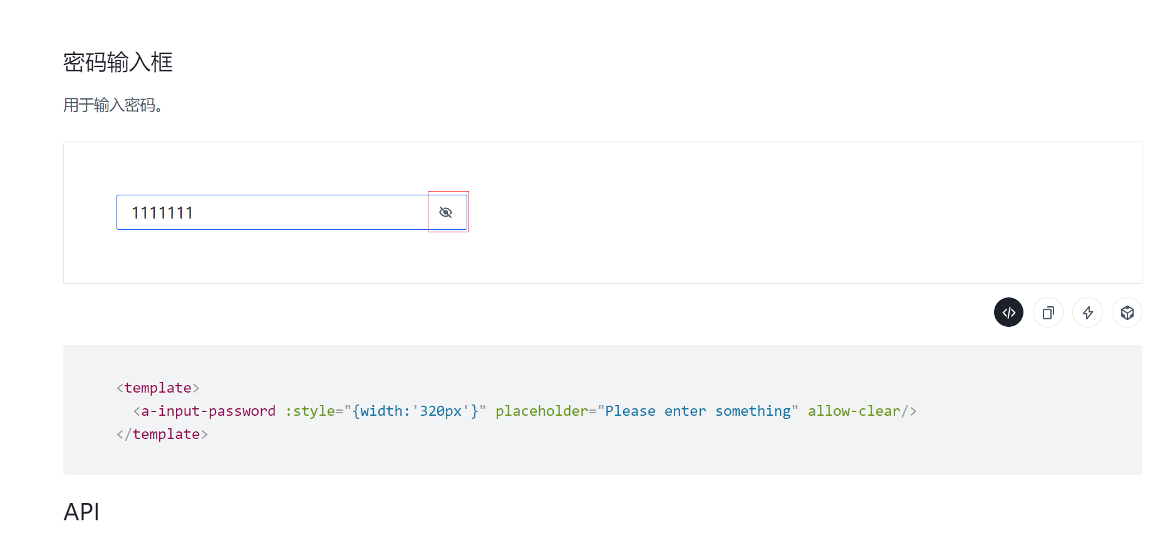Open demo in CodeSandbox cube icon
The height and width of the screenshot is (546, 1165).
pyautogui.click(x=1127, y=312)
